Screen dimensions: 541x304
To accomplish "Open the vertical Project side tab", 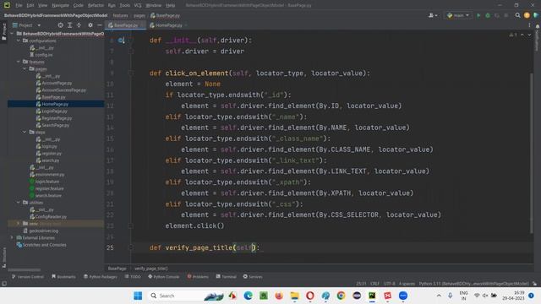I will pyautogui.click(x=3, y=32).
